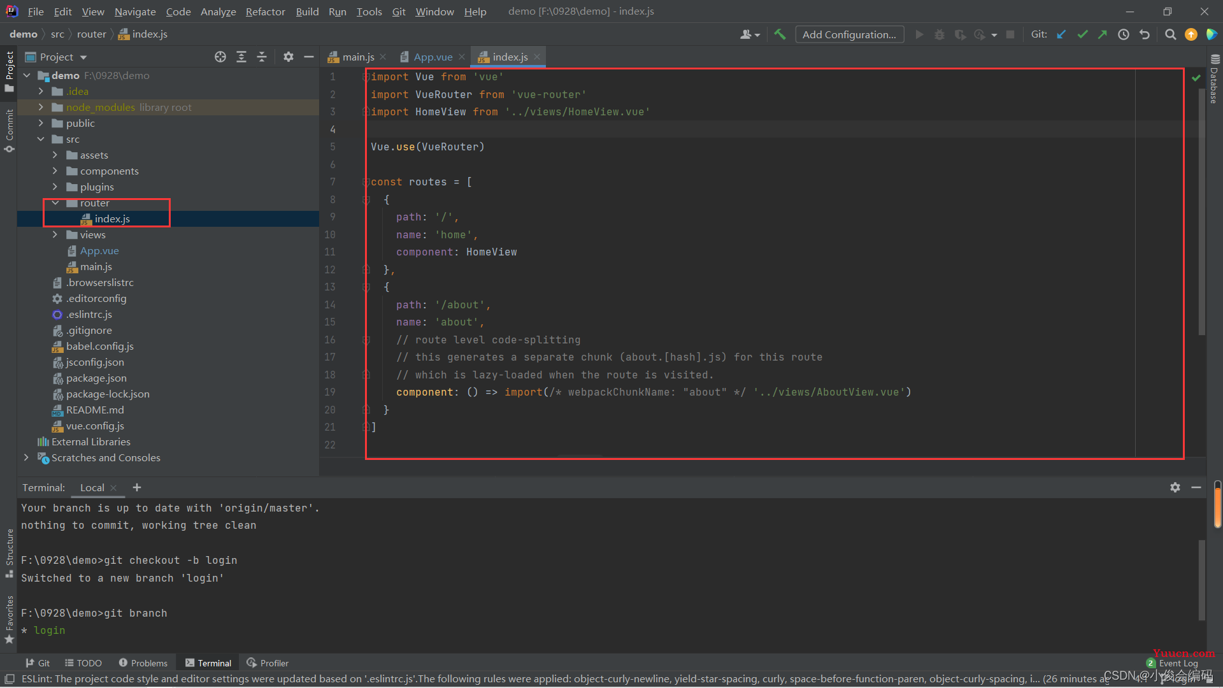Open the Git menu

pos(399,11)
